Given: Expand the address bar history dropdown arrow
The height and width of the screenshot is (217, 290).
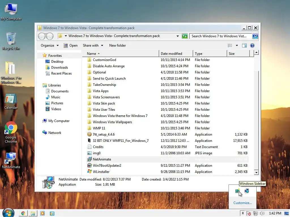Looking at the screenshot, I should (178, 36).
